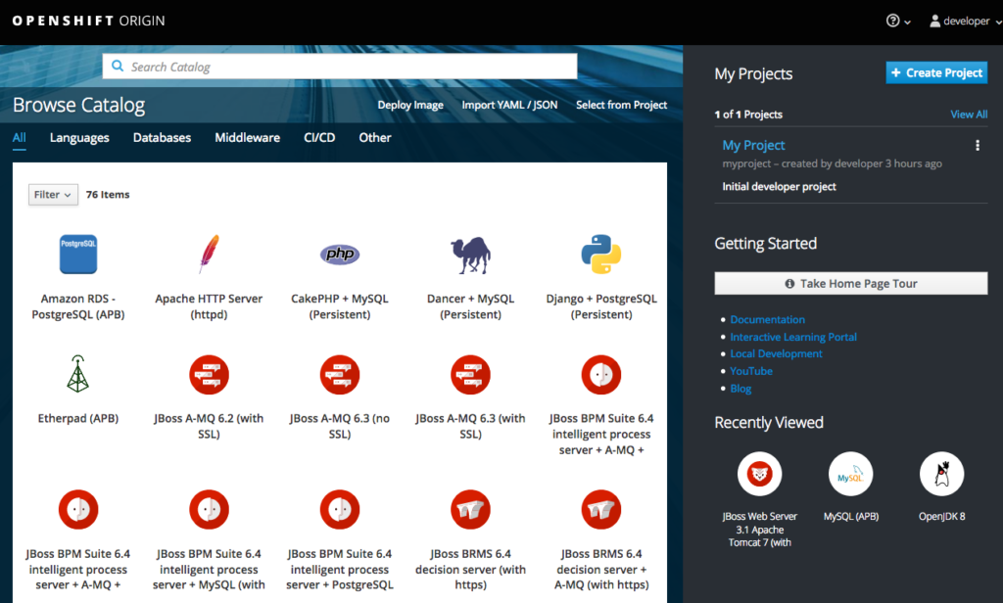Select the Apache HTTP Server feather icon
The width and height of the screenshot is (1003, 603).
click(209, 255)
